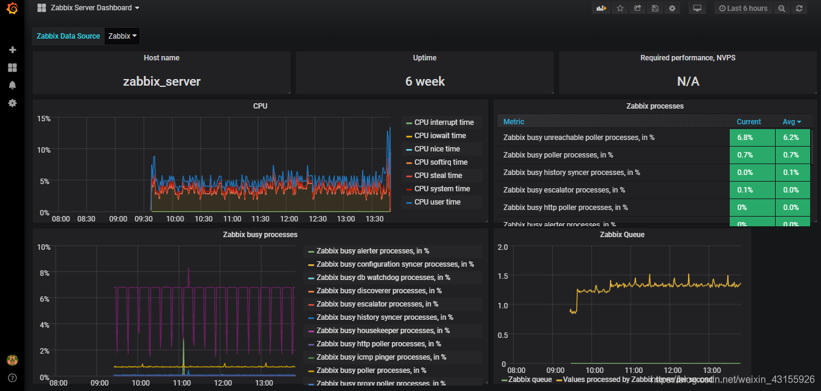Star this dashboard as favorite
The height and width of the screenshot is (391, 821).
click(x=620, y=8)
